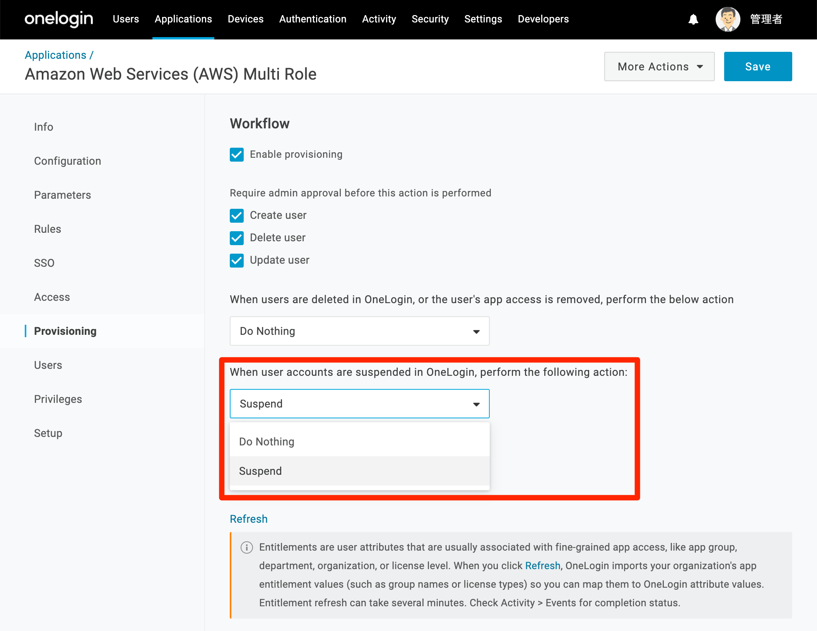Collapse the suspended accounts action dropdown

359,404
